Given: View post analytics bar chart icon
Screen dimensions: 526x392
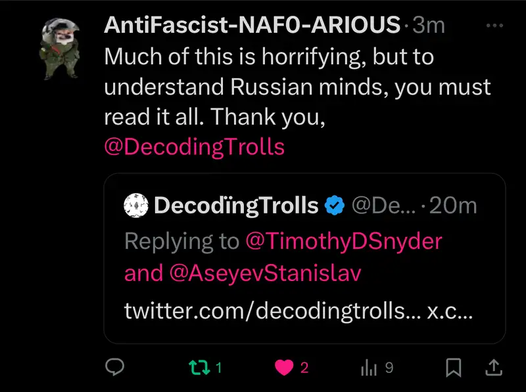Looking at the screenshot, I should 368,368.
